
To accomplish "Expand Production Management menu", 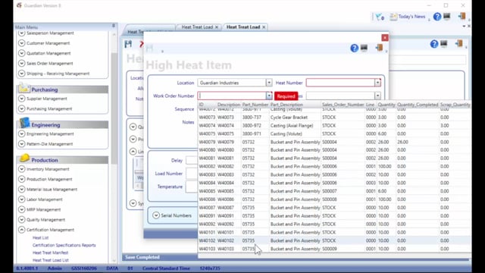I will pos(21,179).
